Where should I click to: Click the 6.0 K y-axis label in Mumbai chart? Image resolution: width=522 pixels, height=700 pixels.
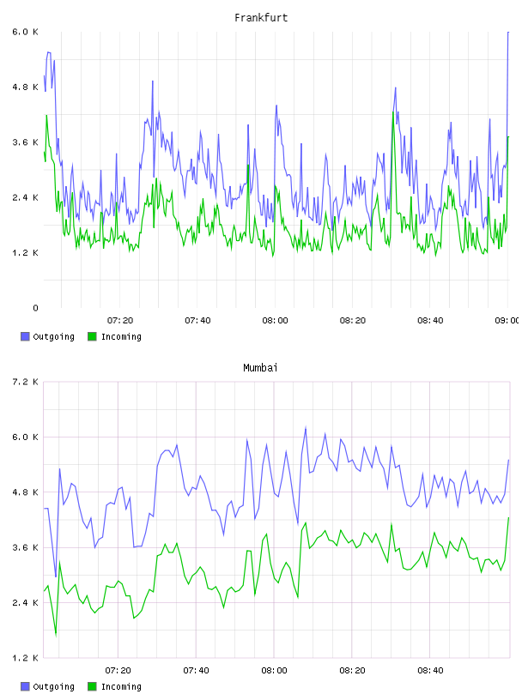26,437
